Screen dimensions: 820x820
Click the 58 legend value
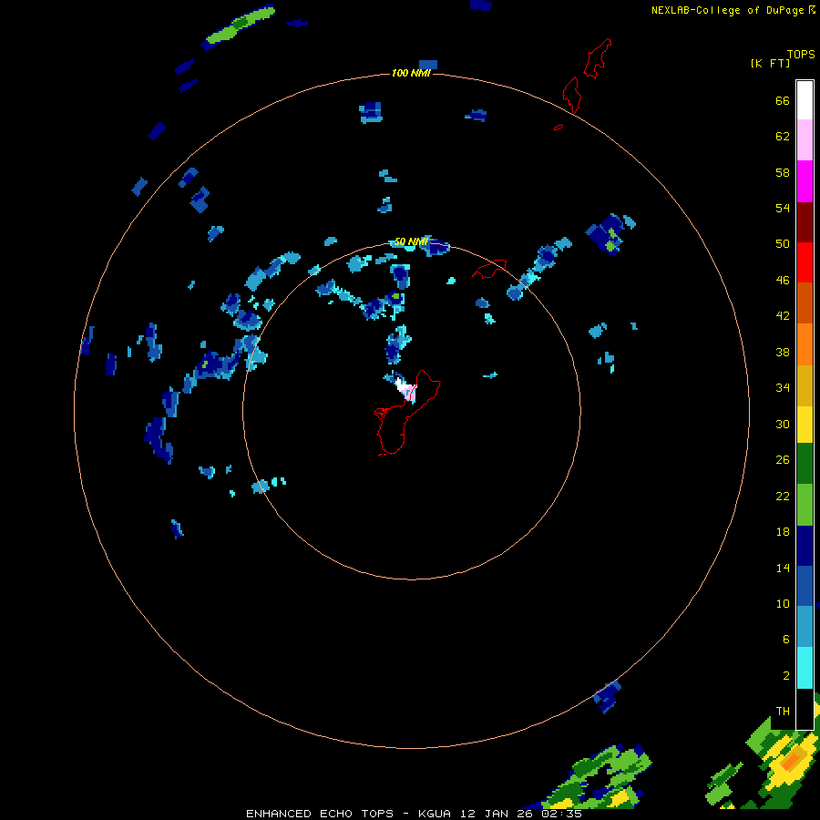(x=783, y=172)
